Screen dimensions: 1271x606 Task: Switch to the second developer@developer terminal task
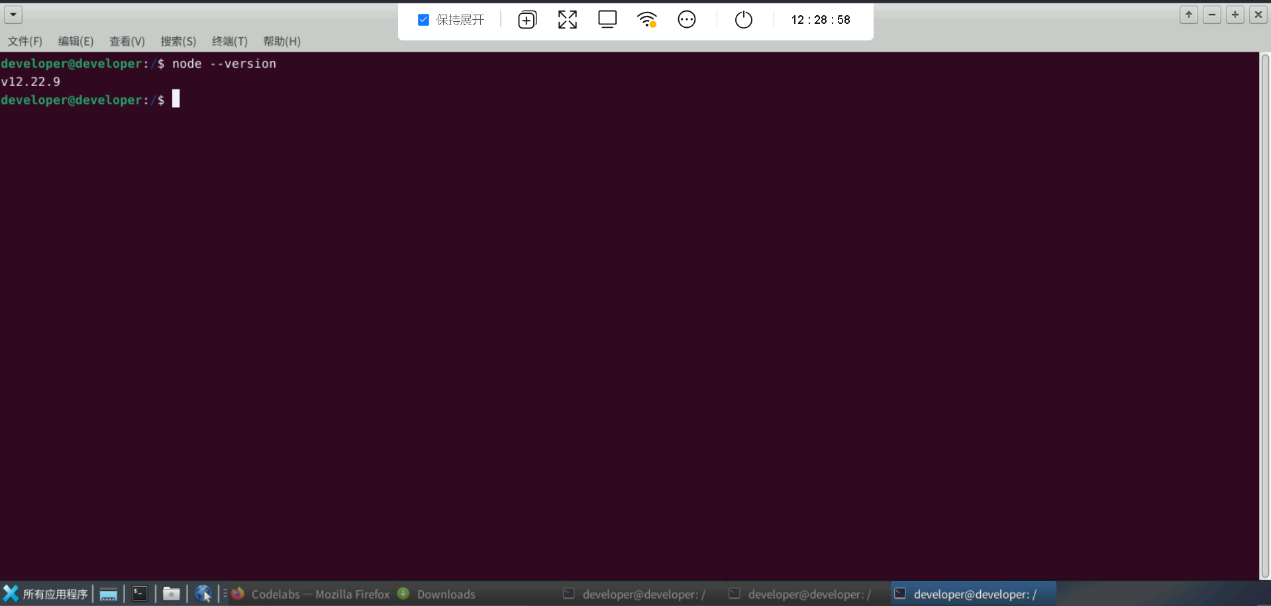[x=808, y=594]
